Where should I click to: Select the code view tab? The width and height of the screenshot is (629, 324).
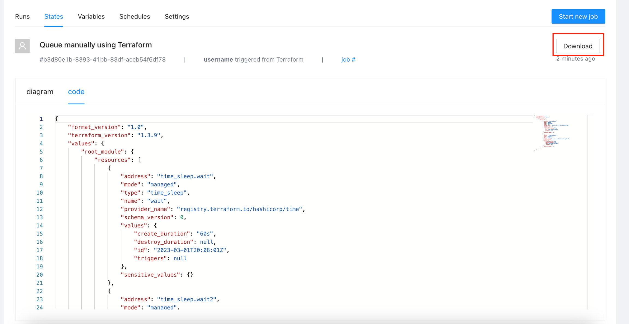pyautogui.click(x=76, y=92)
